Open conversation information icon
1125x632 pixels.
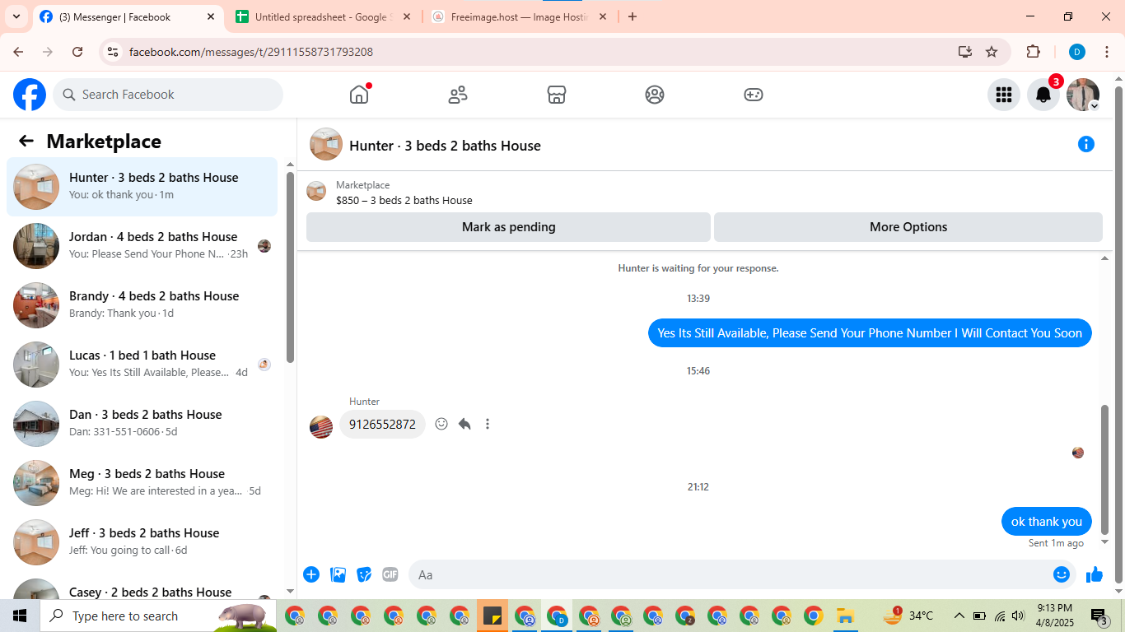point(1086,145)
